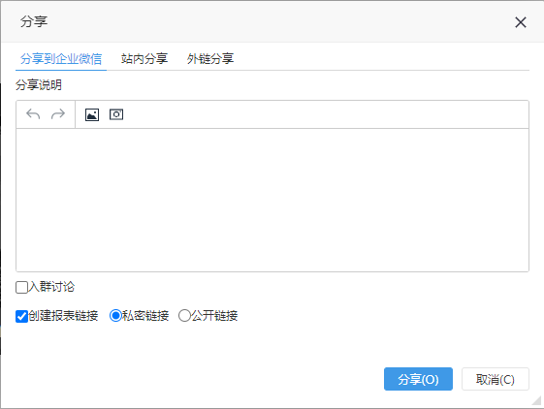Uncheck the 创建报表链接 checkbox

(21, 316)
